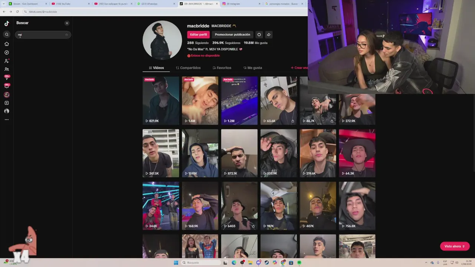Switch to the Me gusta tab
Screen dimensions: 475x267
click(253, 68)
